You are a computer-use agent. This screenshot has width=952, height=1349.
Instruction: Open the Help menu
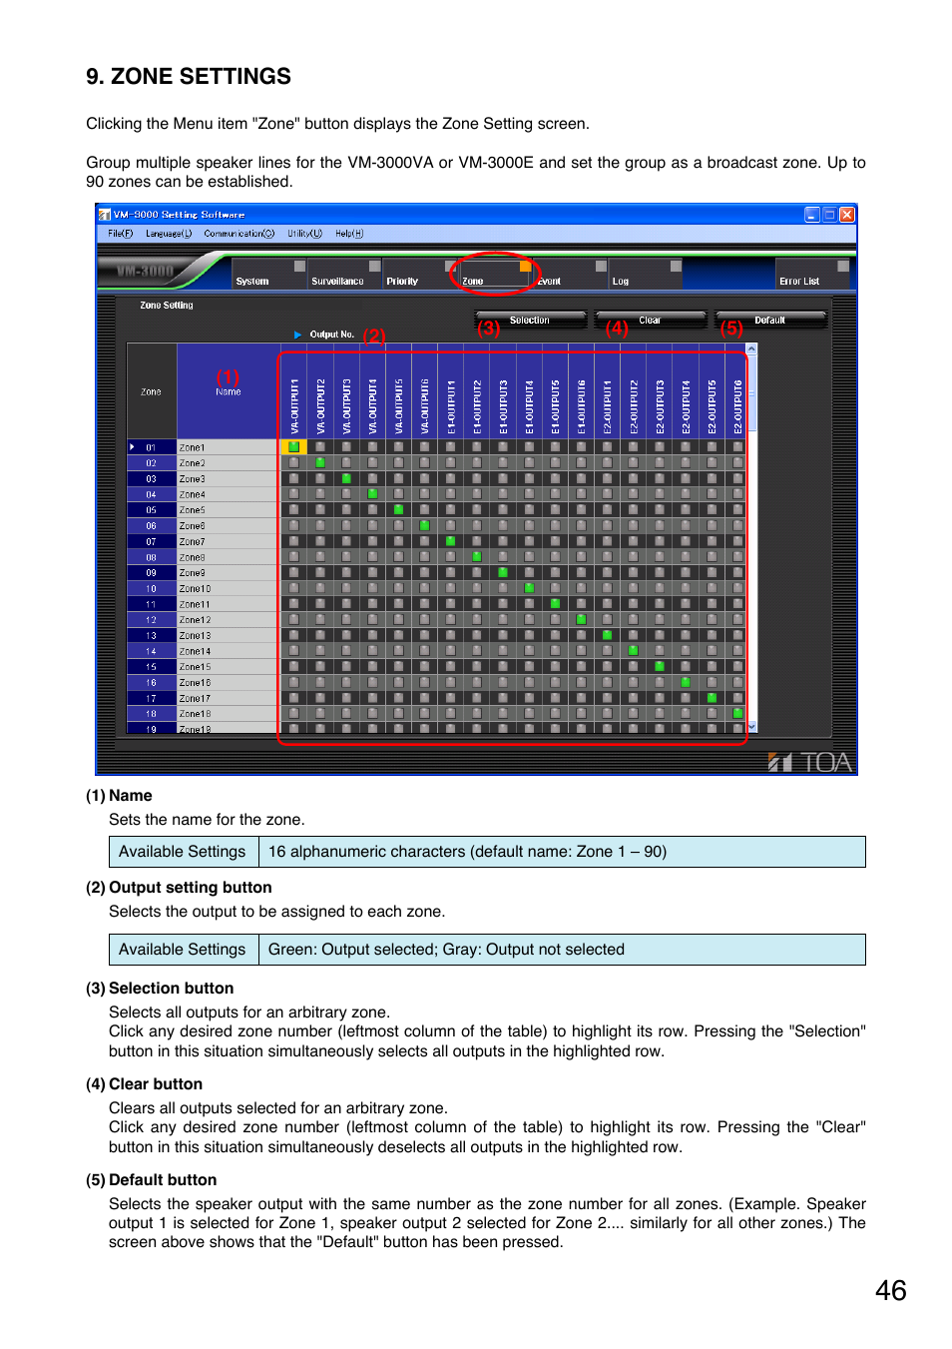pos(349,234)
